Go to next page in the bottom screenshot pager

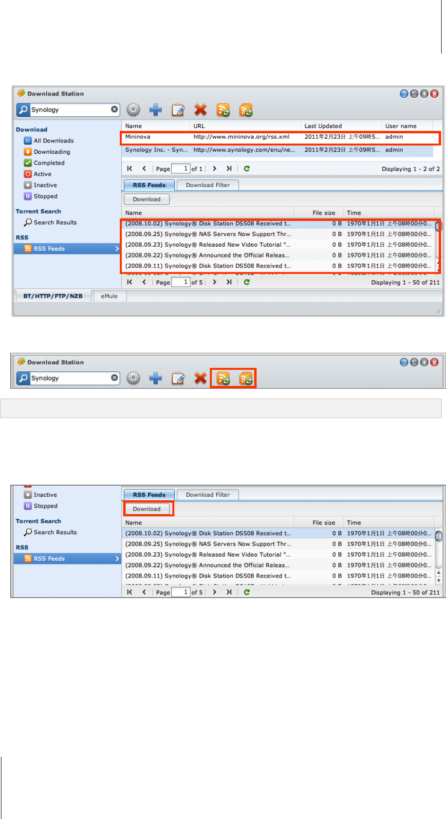(214, 592)
